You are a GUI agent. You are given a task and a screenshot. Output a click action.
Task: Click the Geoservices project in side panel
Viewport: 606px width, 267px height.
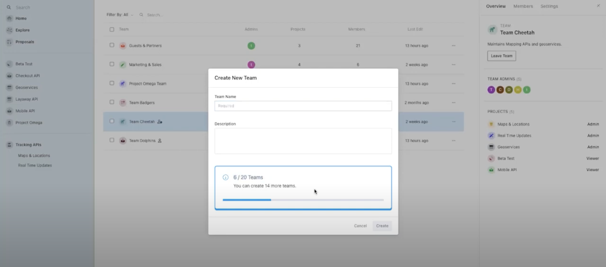508,147
